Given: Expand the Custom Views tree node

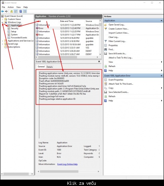Looking at the screenshot, I should pos(2,19).
